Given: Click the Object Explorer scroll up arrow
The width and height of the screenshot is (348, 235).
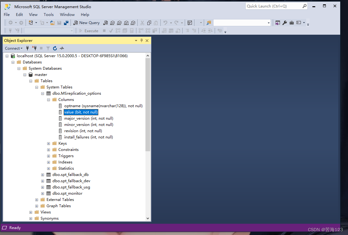Looking at the screenshot, I should click(x=148, y=56).
